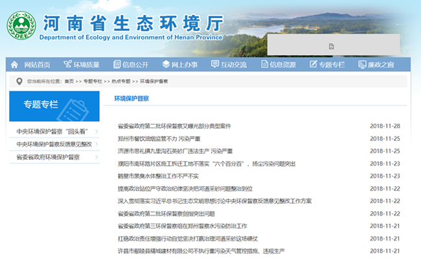The image size is (421, 258).
Task: Open the 廉政之窗 menu item
Action: tap(381, 65)
